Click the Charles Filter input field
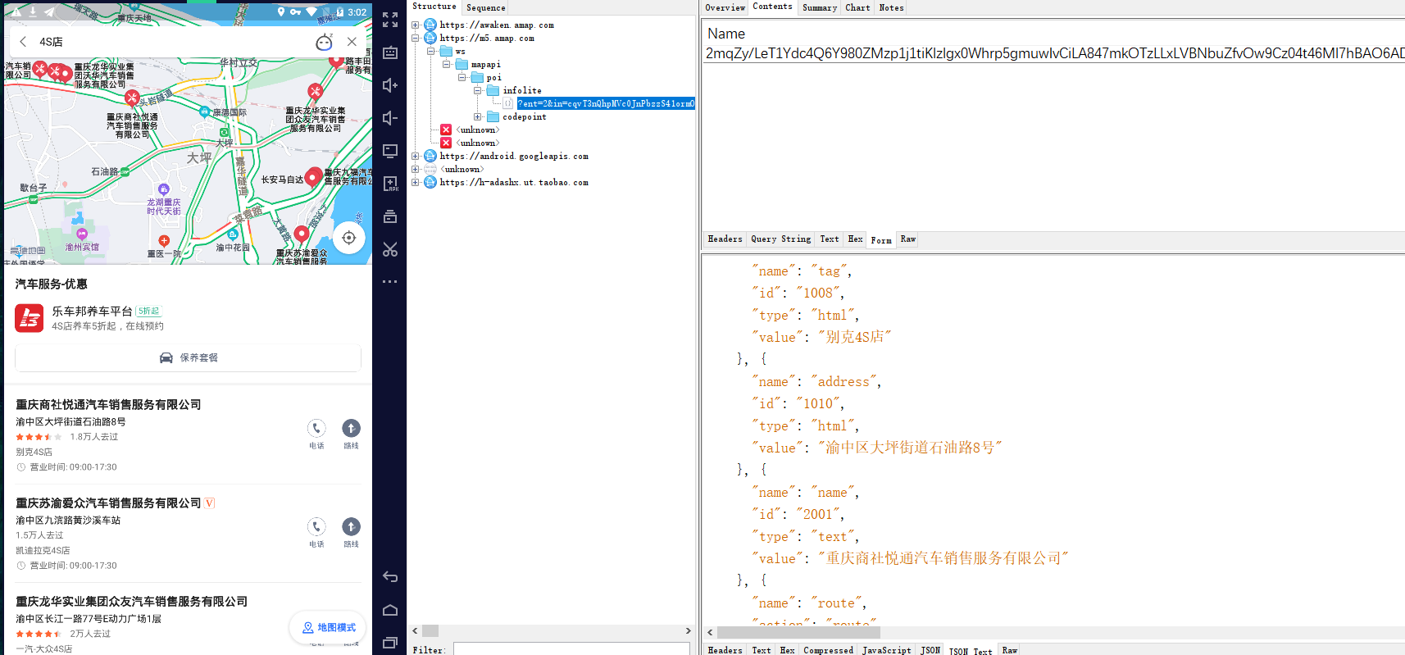 (571, 649)
